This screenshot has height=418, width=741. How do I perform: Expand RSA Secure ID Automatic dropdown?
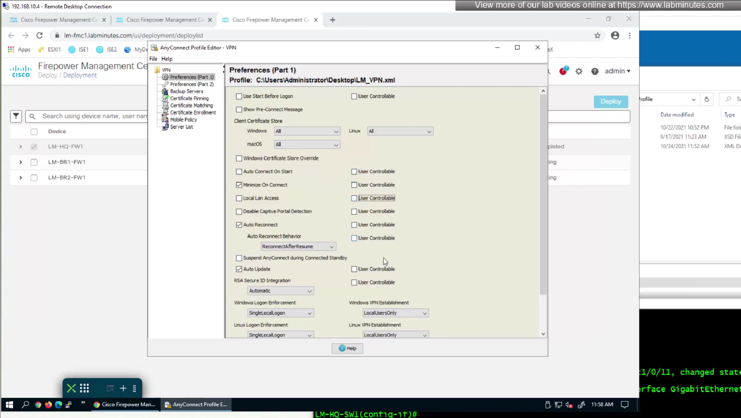point(280,291)
